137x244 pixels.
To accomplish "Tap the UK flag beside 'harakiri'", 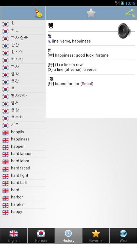I will [5, 205].
